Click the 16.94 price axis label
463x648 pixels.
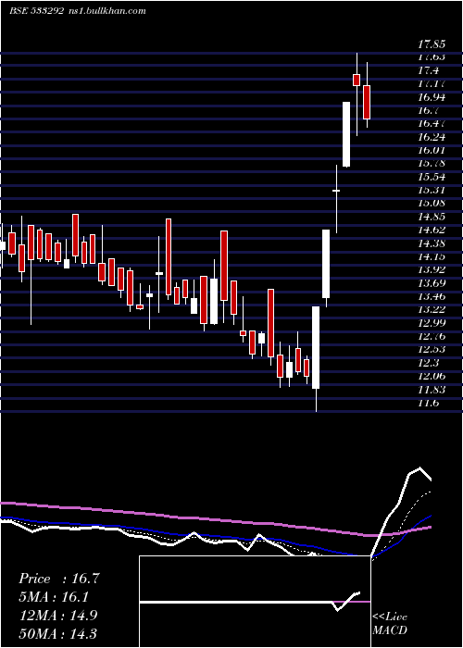pyautogui.click(x=432, y=97)
